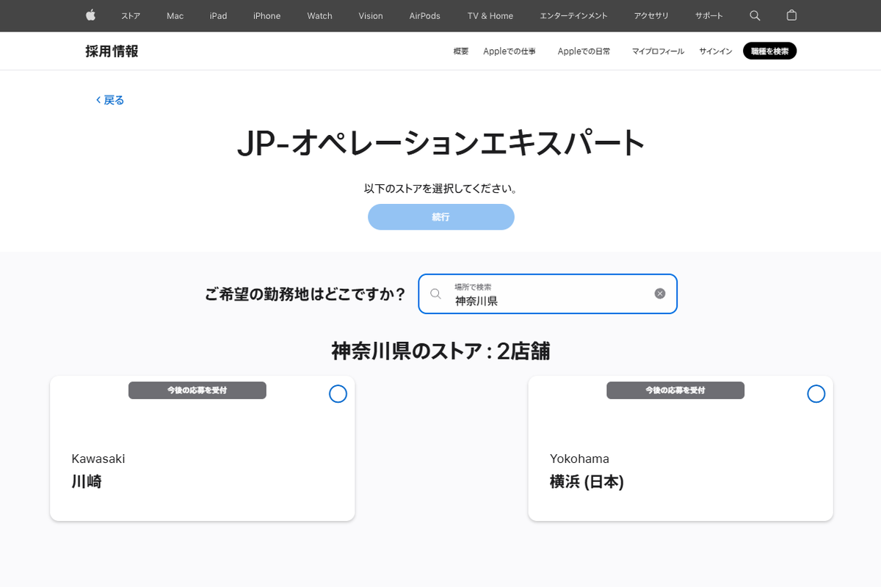Go back using the 戻る link
The width and height of the screenshot is (881, 587).
click(x=110, y=100)
